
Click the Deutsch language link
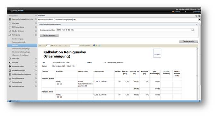[178, 12]
